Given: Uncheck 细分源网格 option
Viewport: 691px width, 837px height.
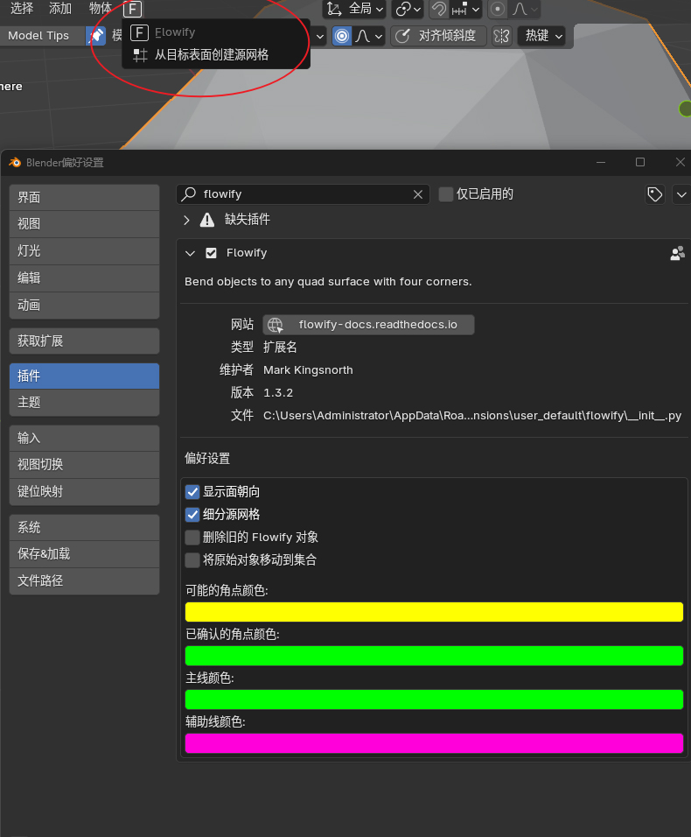Looking at the screenshot, I should point(192,515).
